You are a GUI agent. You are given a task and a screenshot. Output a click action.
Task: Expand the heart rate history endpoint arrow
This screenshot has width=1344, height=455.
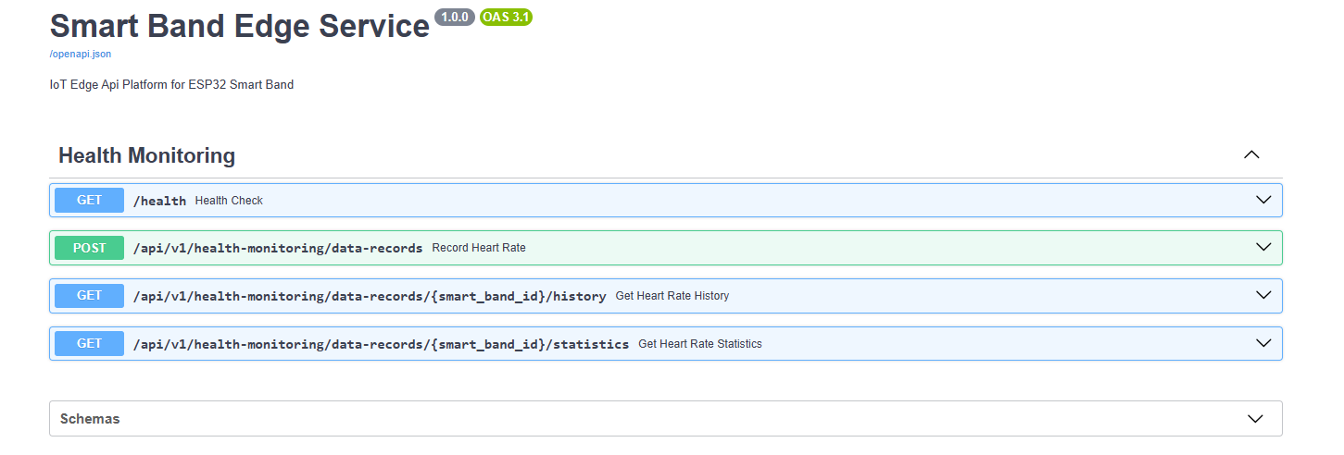pos(1263,296)
